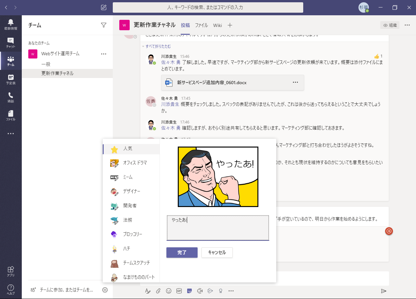The image size is (416, 299).
Task: Send the message with the arrow icon
Action: [x=383, y=291]
